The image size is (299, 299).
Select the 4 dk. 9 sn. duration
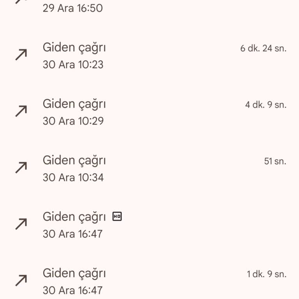click(266, 105)
